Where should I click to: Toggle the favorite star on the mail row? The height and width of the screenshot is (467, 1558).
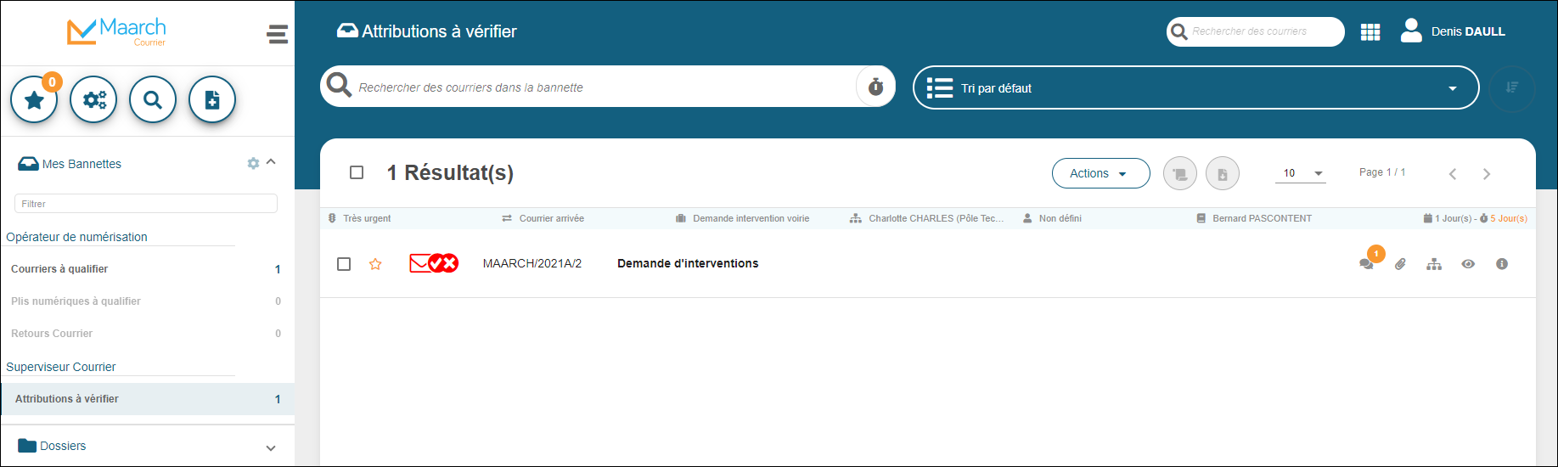point(375,264)
